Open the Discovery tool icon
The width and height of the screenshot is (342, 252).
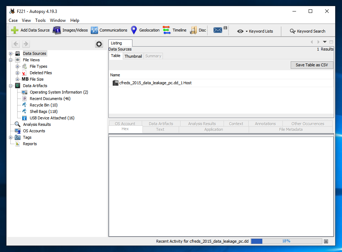(x=193, y=30)
